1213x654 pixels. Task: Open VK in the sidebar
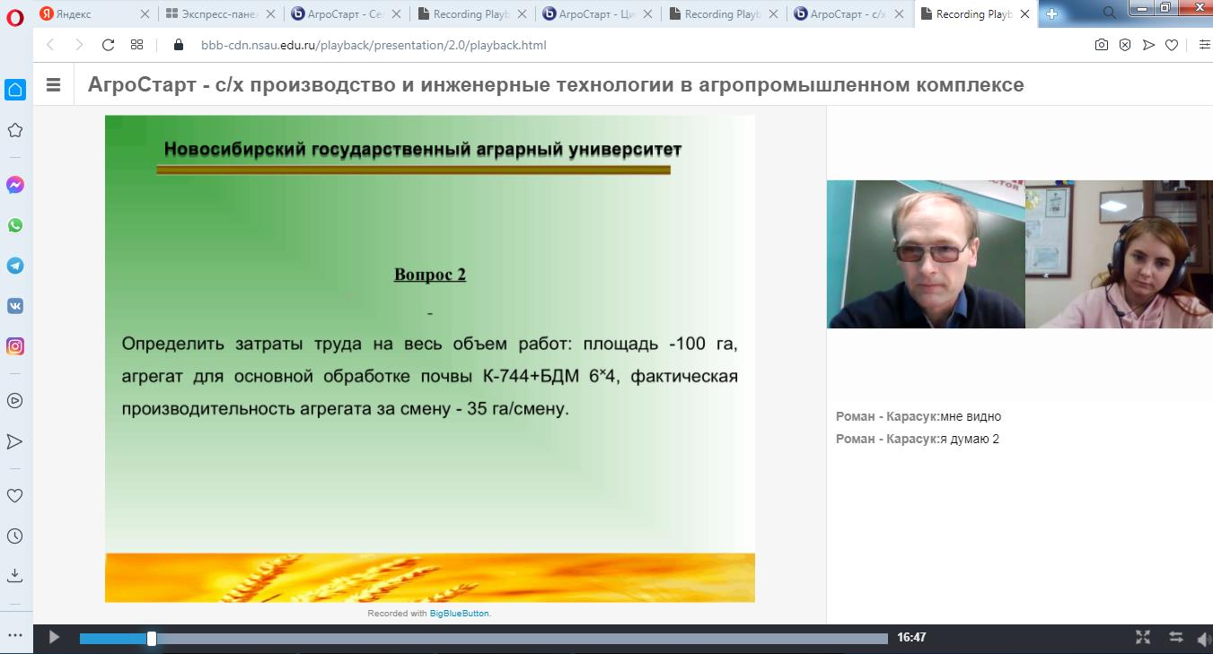click(15, 306)
